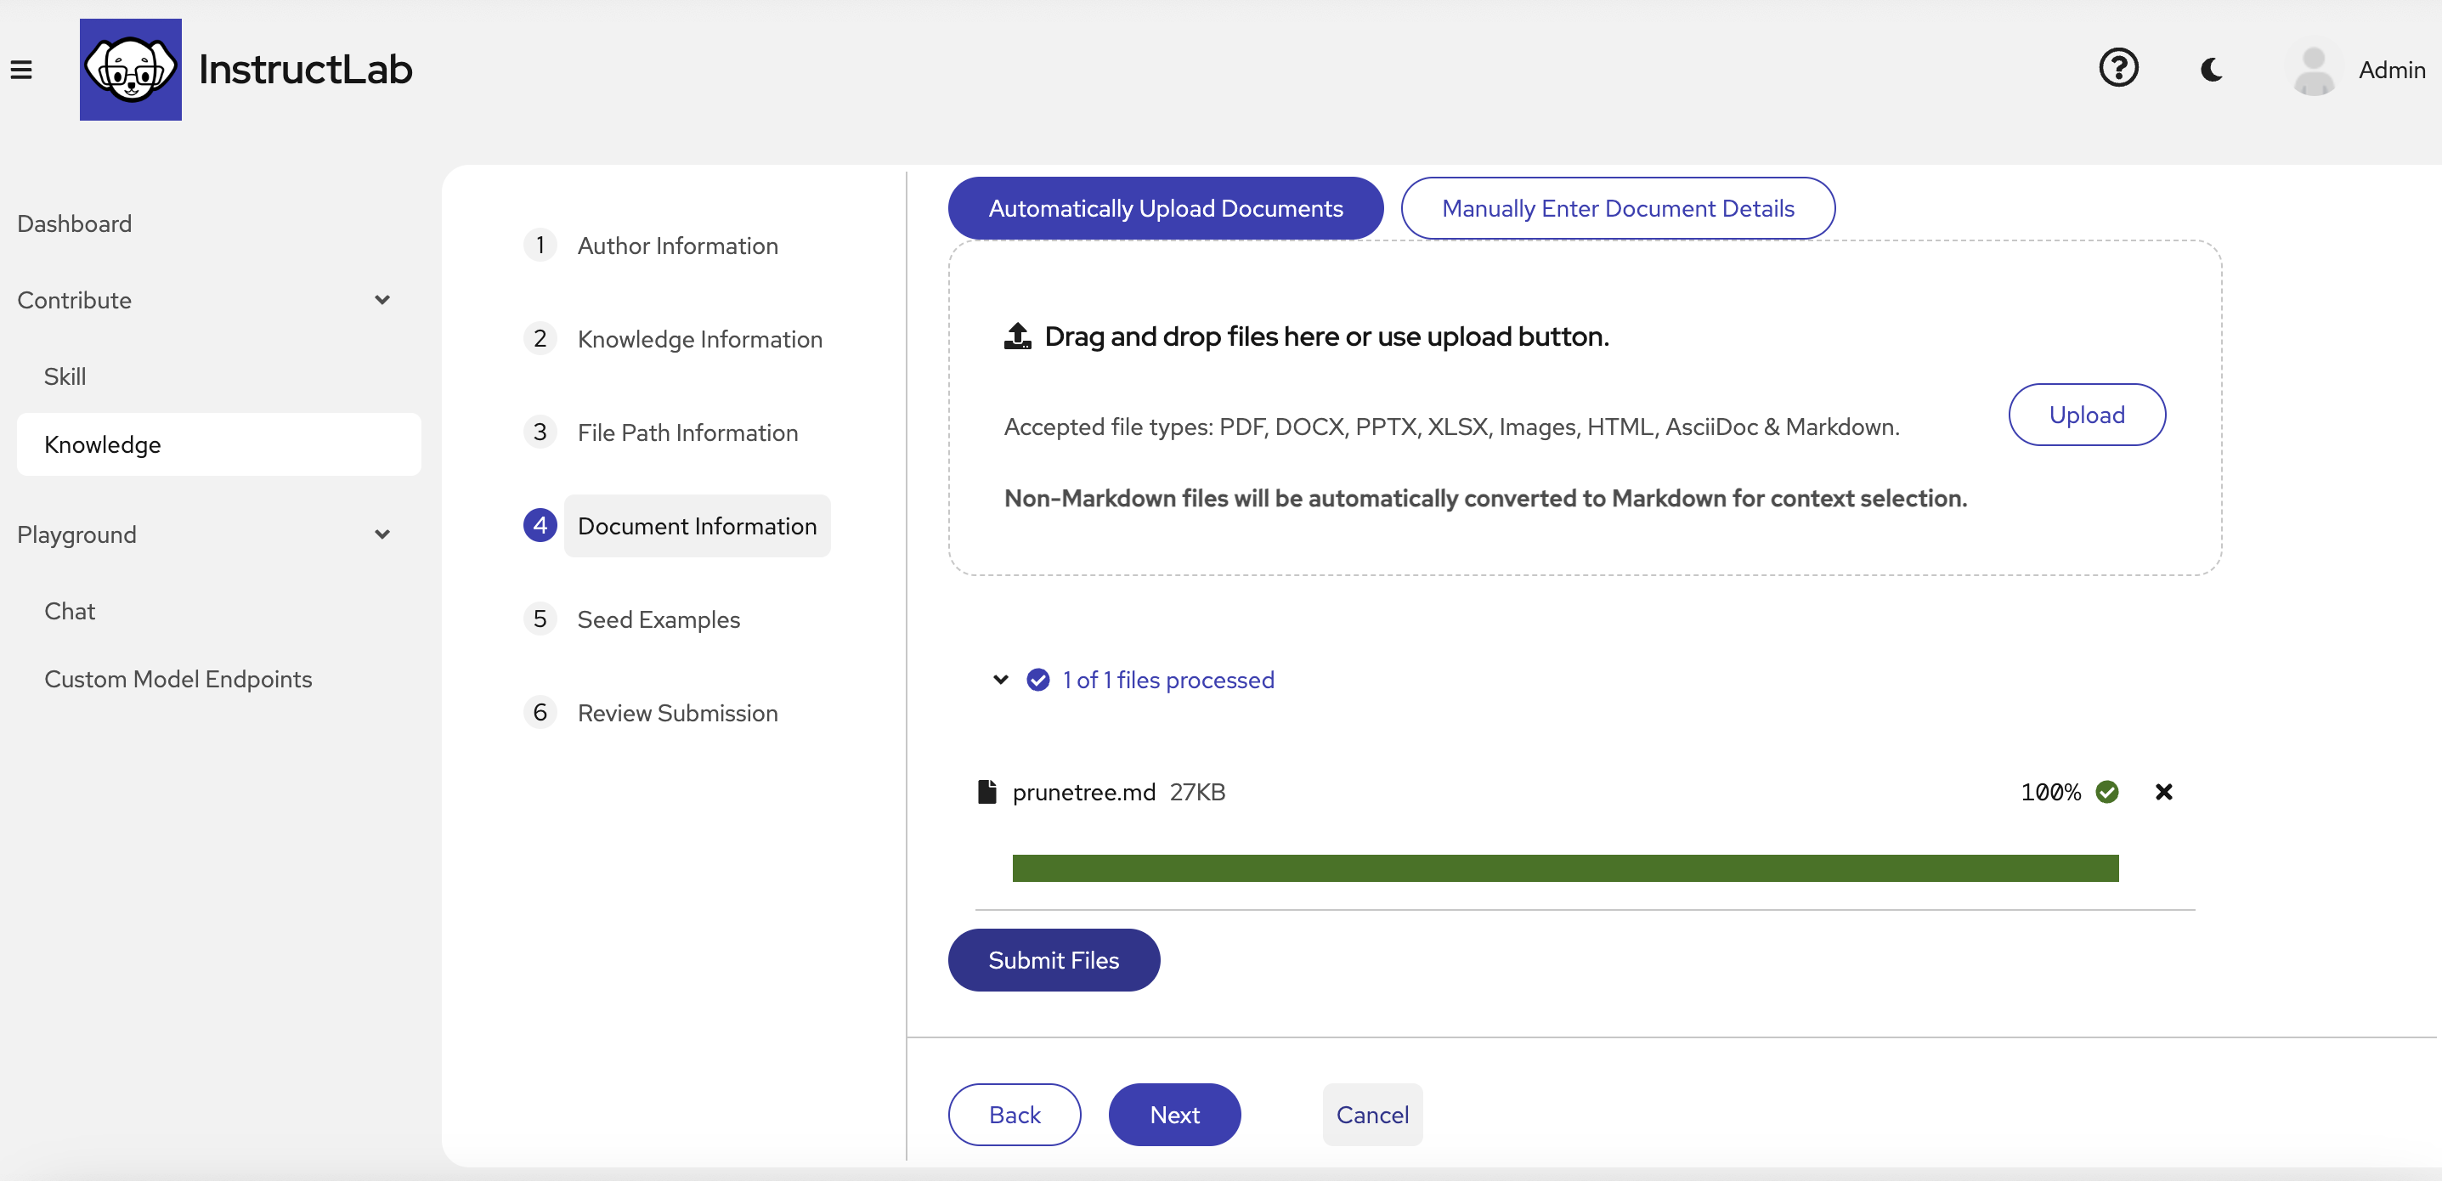2442x1181 pixels.
Task: Click the green checkmark next to 100%
Action: (2106, 792)
